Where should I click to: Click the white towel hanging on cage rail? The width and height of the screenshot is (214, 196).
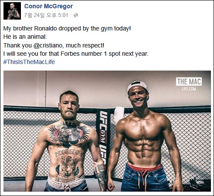click(x=119, y=114)
